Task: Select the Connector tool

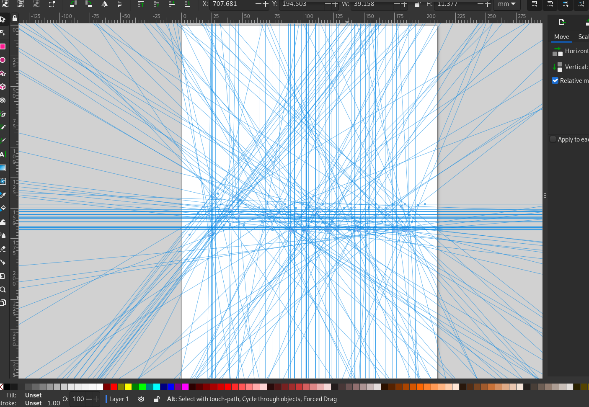Action: (x=3, y=263)
